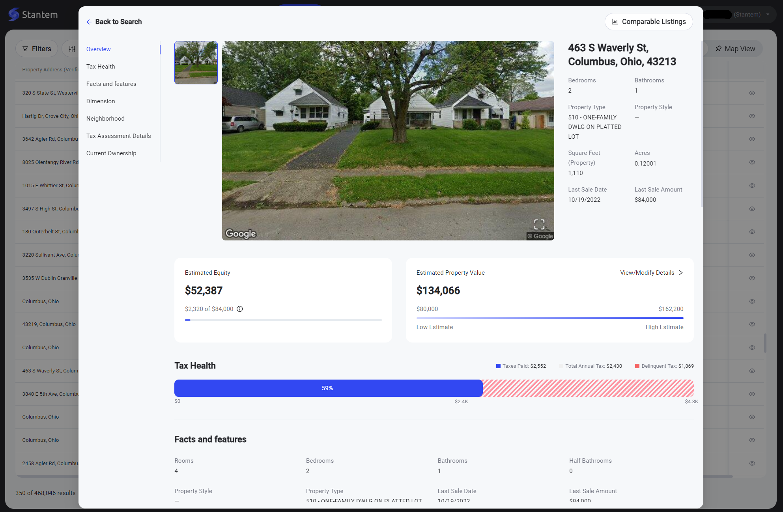The height and width of the screenshot is (512, 783).
Task: Toggle eye icon for 320 S State St row
Action: [x=752, y=93]
